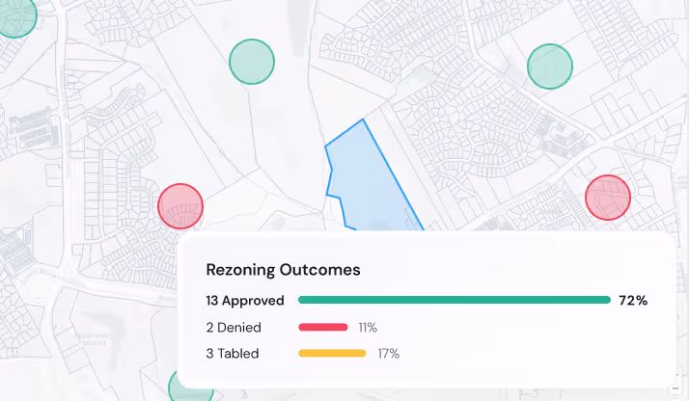Click the "2 Denied" label
Viewport: 689px width, 401px height.
234,328
